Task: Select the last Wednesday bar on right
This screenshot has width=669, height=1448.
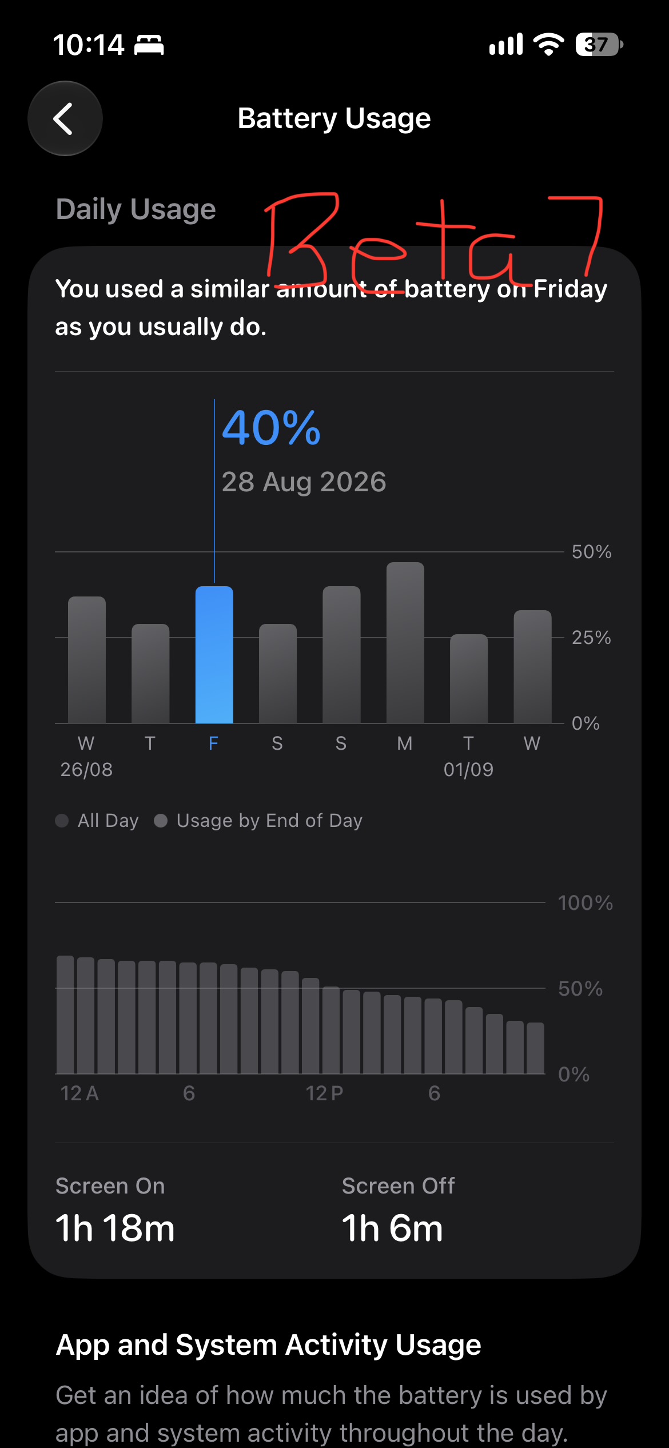Action: (532, 667)
